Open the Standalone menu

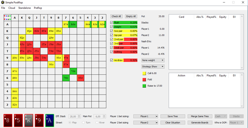coord(24,8)
